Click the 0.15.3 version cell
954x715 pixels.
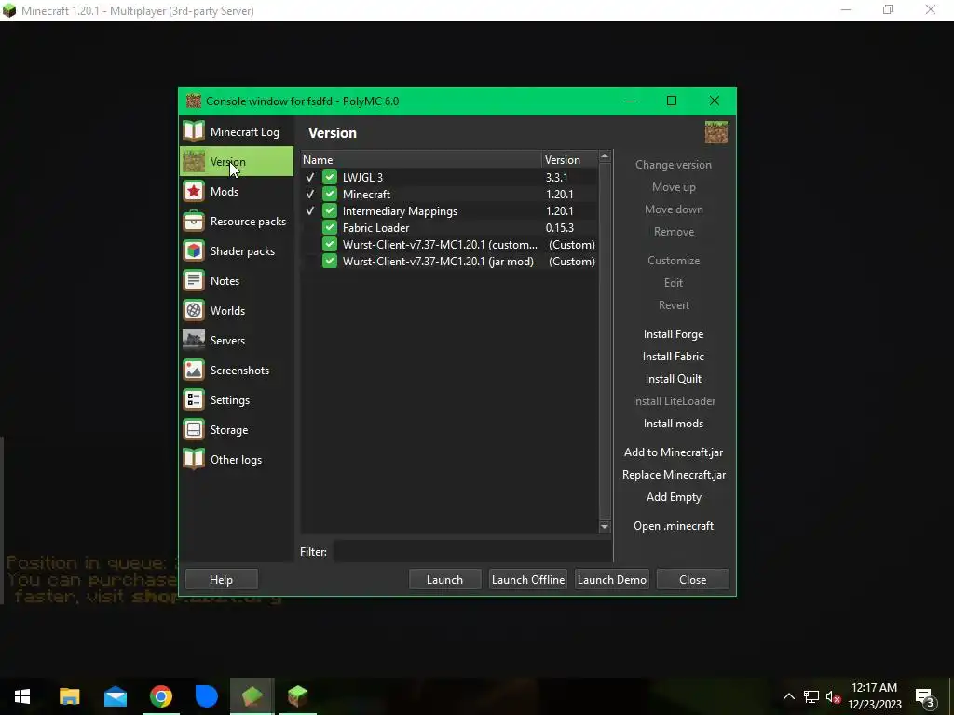(560, 227)
